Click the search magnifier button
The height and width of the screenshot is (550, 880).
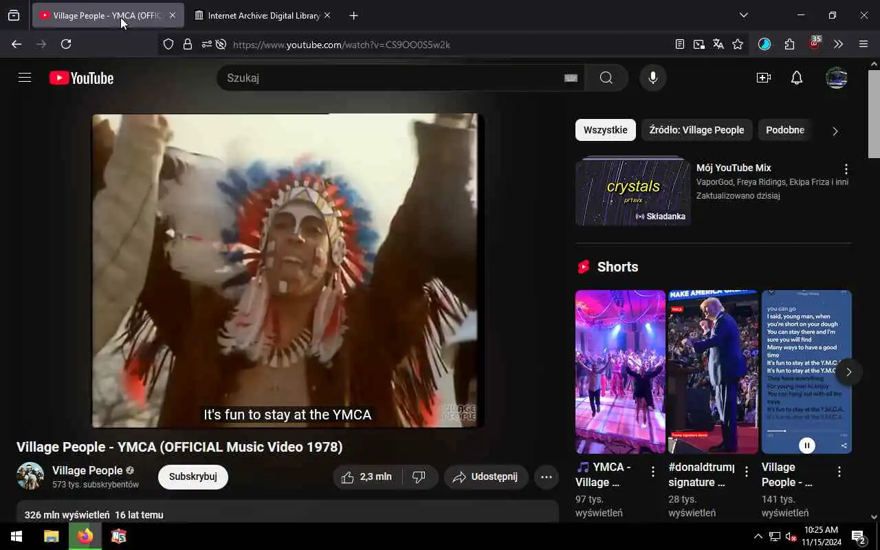[x=606, y=78]
